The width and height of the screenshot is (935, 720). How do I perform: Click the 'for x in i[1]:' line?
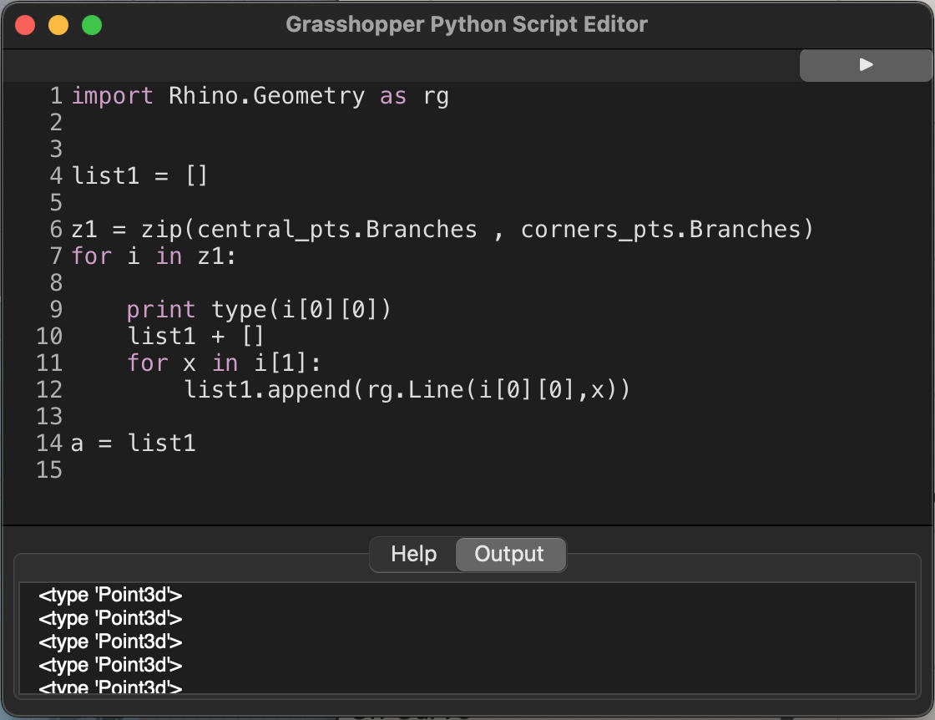[x=224, y=363]
